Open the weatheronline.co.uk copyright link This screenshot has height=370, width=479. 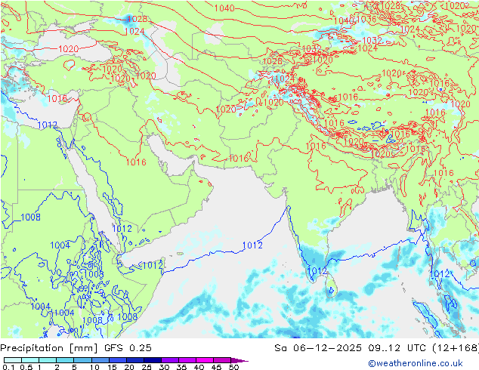click(416, 363)
